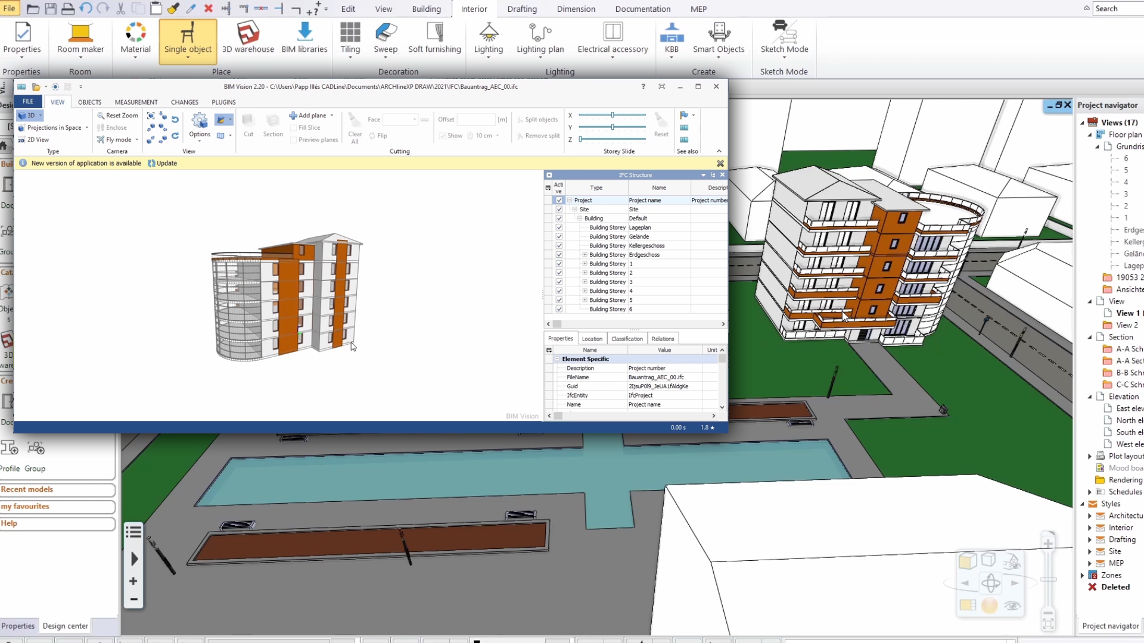Screen dimensions: 1144x643
Task: Switch BIM Vision to 2D View
Action: (33, 140)
